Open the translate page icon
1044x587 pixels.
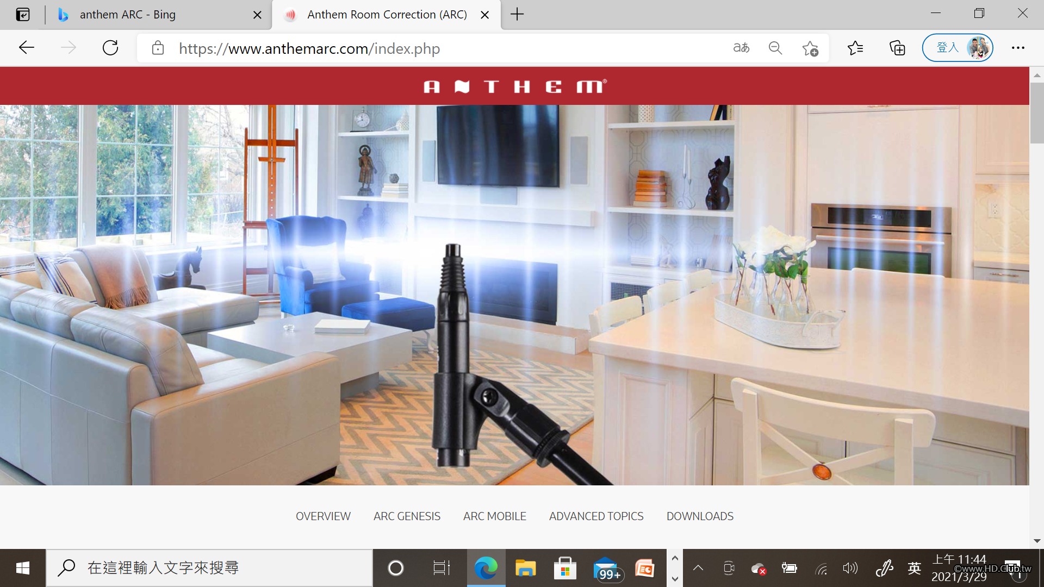[741, 48]
